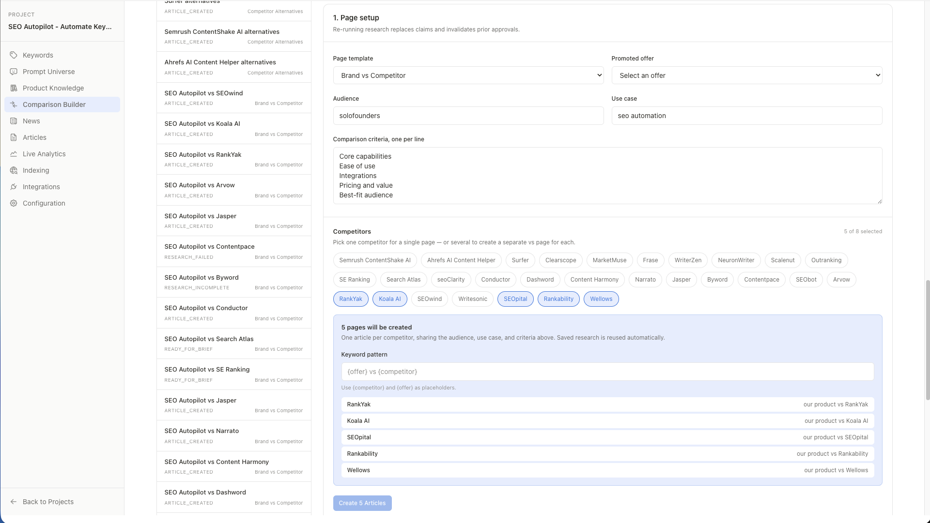
Task: Select the Scalenut competitor chip
Action: pyautogui.click(x=783, y=260)
